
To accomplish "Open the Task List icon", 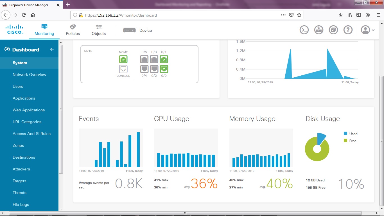I will tap(333, 30).
